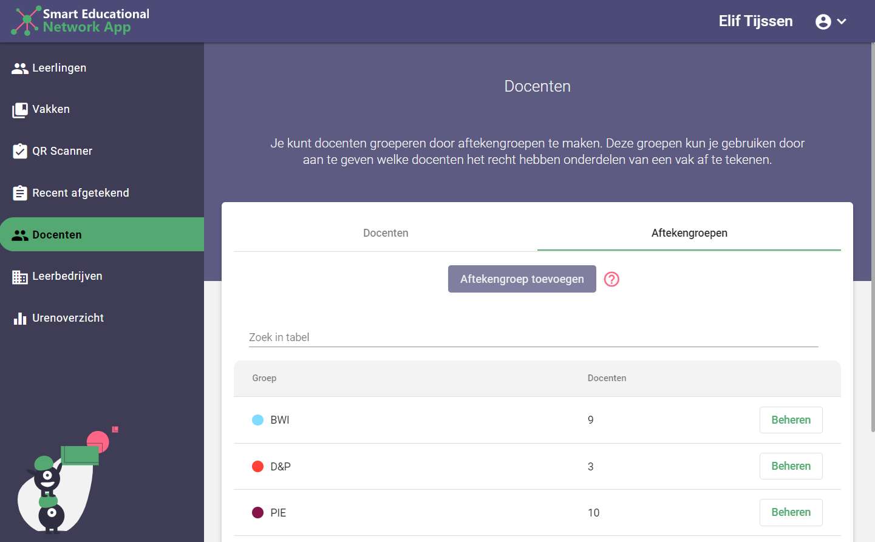Viewport: 875px width, 542px height.
Task: Select Docenten in the sidebar menu
Action: [x=102, y=234]
